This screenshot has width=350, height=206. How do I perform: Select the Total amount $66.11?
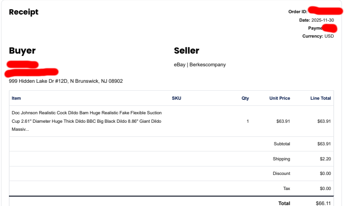pos(324,203)
